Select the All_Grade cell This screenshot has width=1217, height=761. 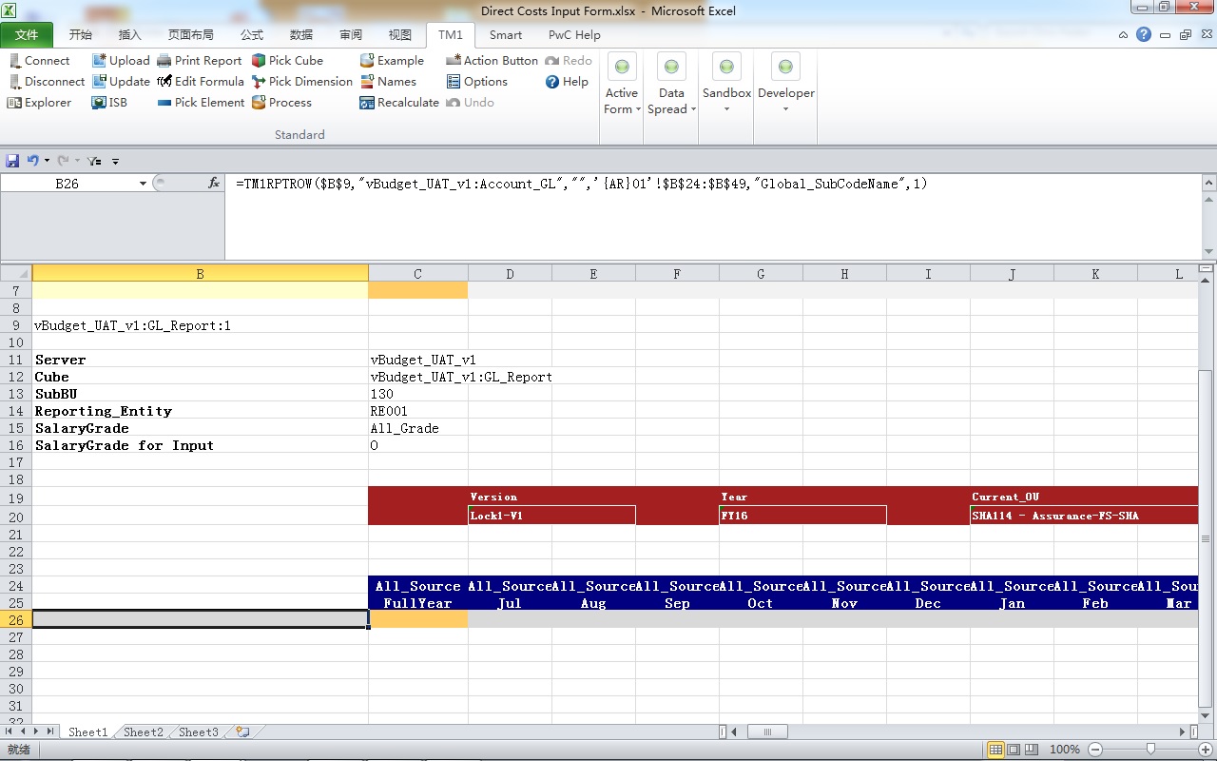coord(417,428)
